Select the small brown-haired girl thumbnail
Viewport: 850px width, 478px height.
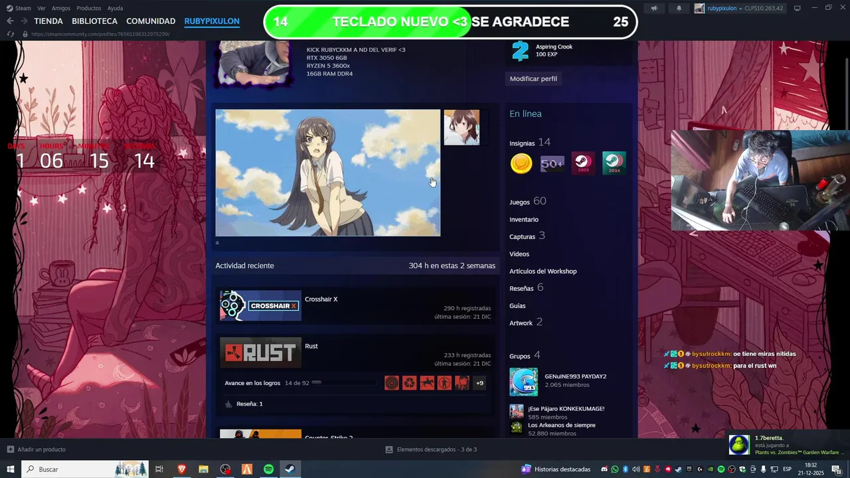(x=462, y=127)
